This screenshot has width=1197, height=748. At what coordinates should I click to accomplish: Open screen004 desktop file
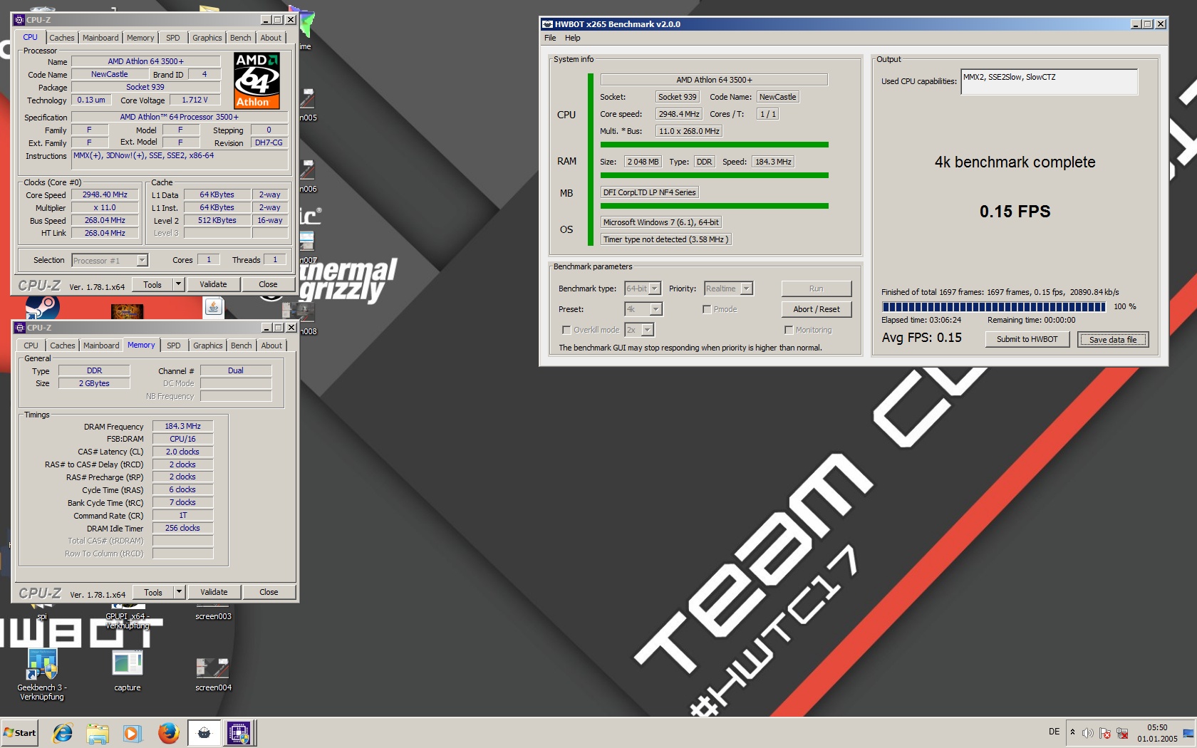pos(213,674)
